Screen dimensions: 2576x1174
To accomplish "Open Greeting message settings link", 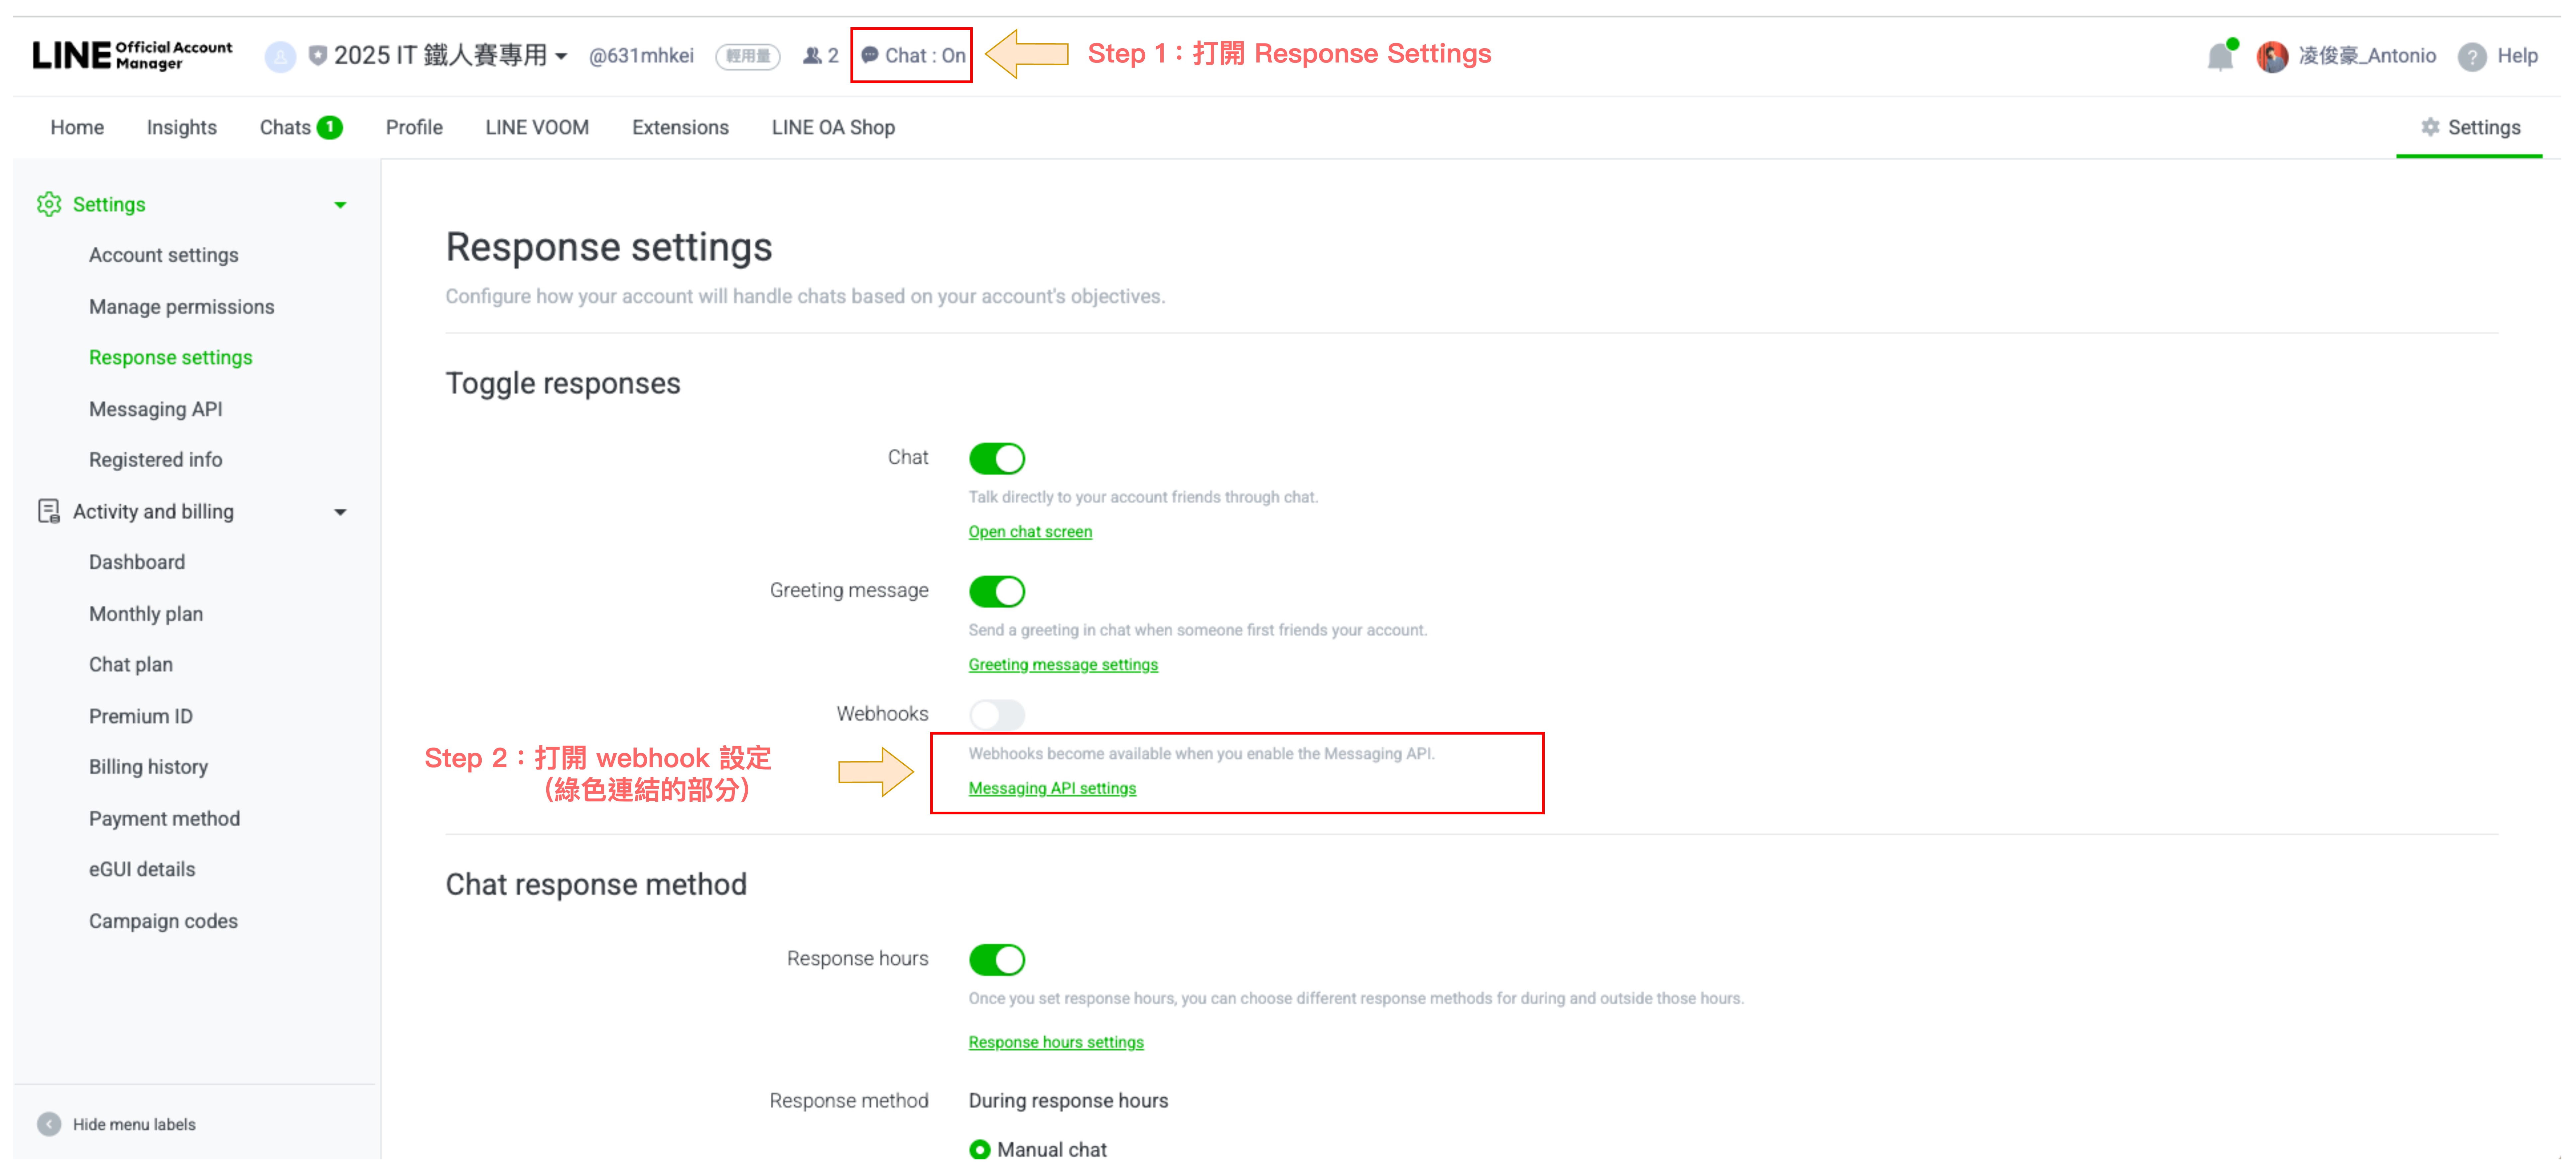I will coord(1063,665).
